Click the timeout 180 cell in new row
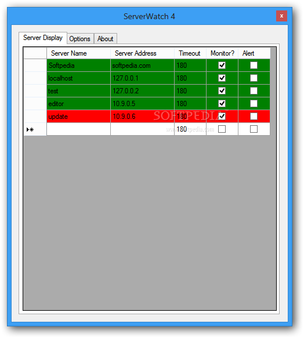Viewport: 304px width, 338px height. tap(190, 129)
